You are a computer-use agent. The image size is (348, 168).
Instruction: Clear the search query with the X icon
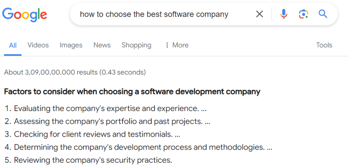coord(259,14)
